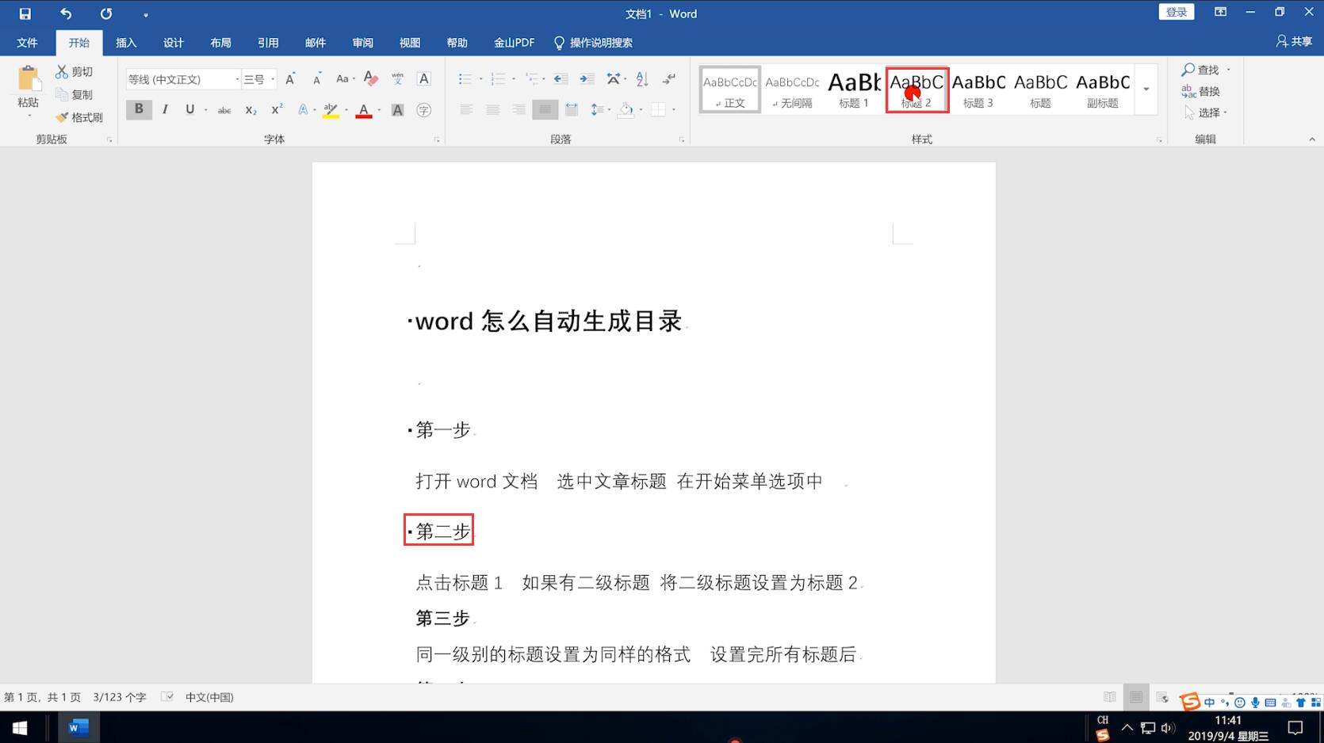
Task: Copy the selection with 复制
Action: 75,94
